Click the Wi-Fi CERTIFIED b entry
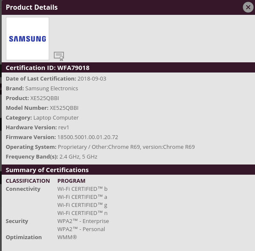Viewport: 255px width, 251px height. 82,189
